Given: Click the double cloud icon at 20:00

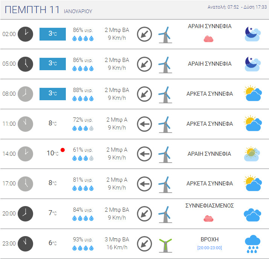Looking at the screenshot, I should (x=253, y=214).
